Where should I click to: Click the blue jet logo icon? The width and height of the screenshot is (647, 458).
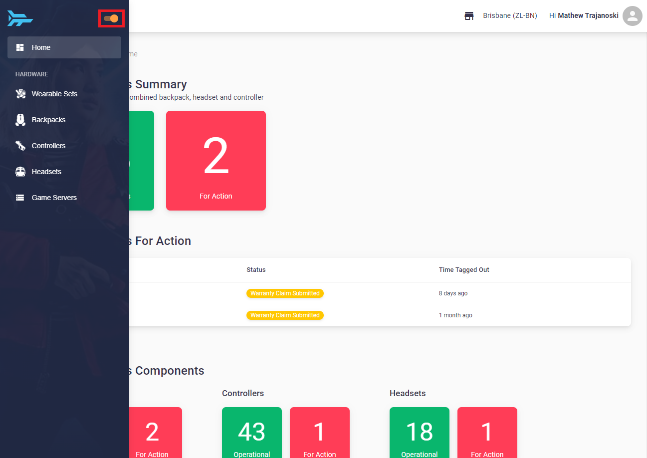(20, 18)
